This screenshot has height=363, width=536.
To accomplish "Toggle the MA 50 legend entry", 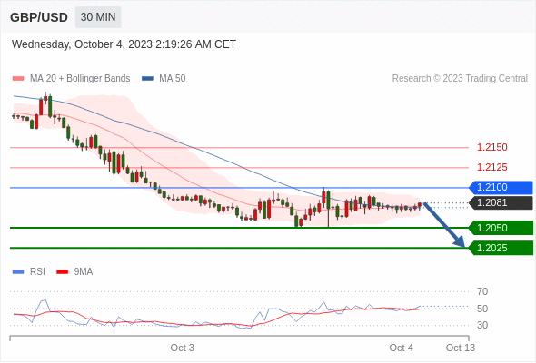I will tap(164, 79).
